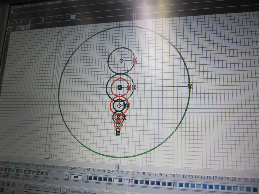
Task: Click the scissors trim marker on large circle
Action: (190, 87)
